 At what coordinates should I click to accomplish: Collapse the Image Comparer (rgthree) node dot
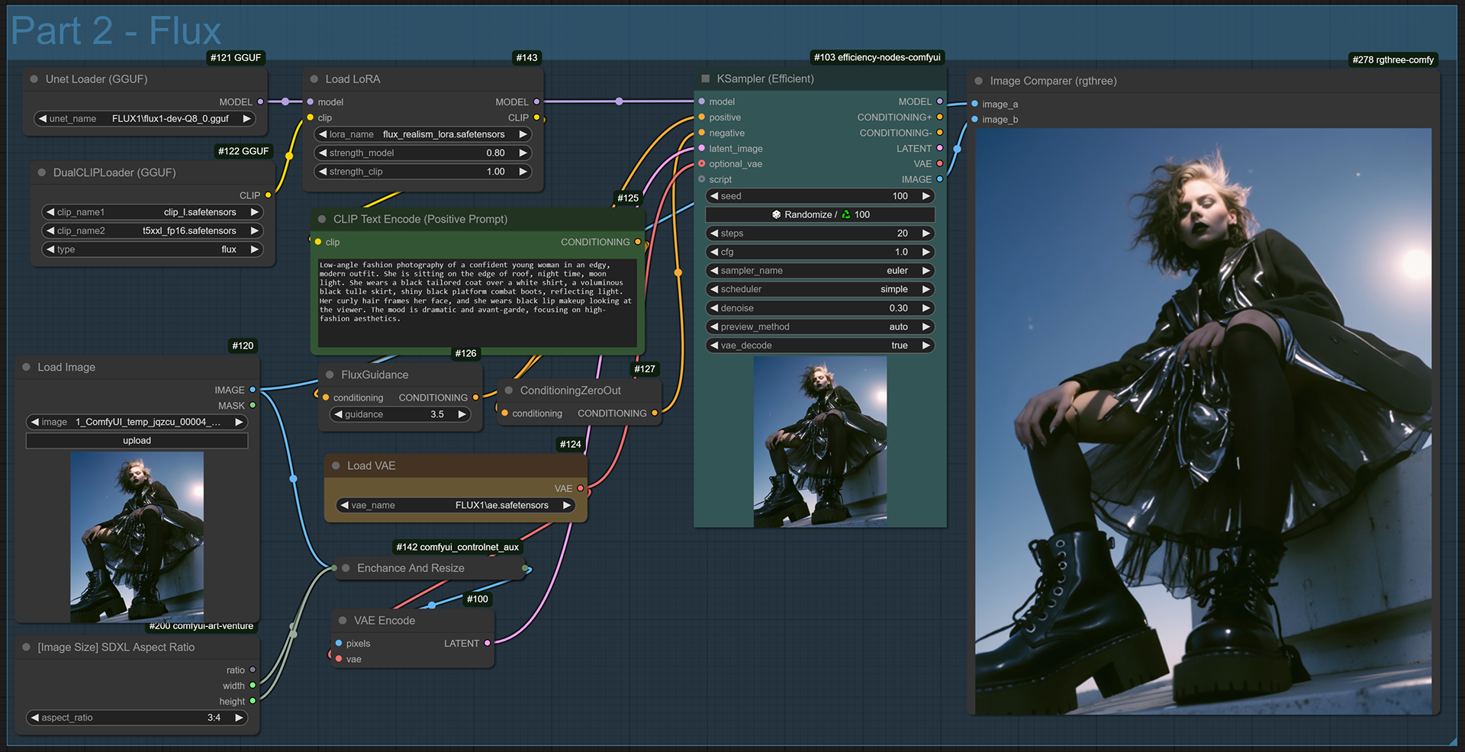[x=979, y=81]
